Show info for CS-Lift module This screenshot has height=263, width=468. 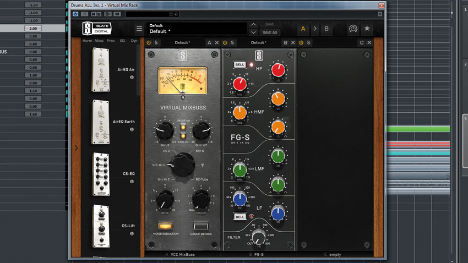(x=132, y=233)
